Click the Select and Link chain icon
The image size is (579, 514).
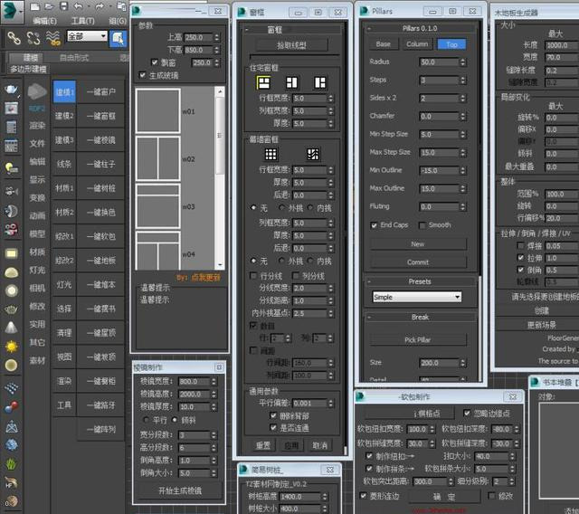13,37
